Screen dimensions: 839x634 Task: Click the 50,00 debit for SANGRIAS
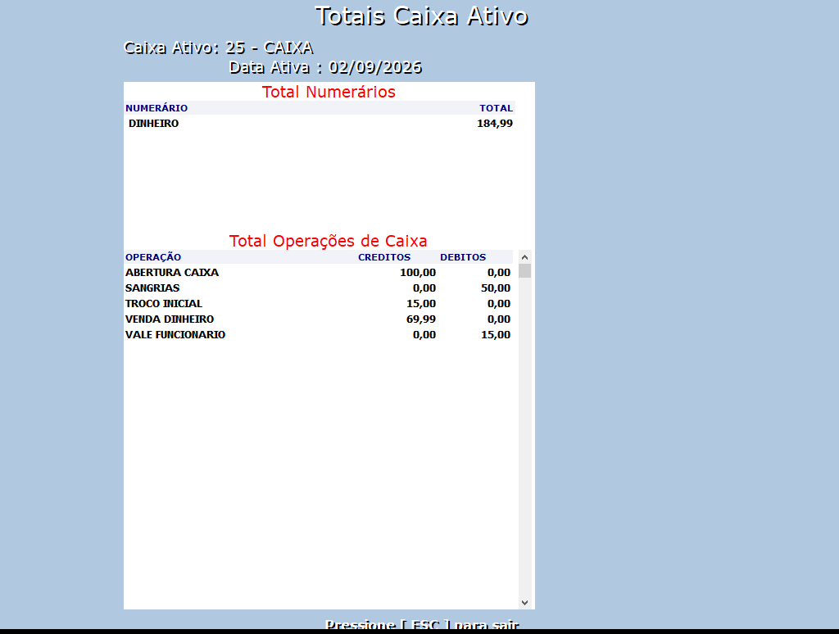pyautogui.click(x=496, y=288)
